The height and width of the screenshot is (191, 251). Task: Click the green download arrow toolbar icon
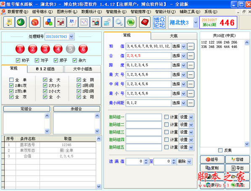click(21, 22)
